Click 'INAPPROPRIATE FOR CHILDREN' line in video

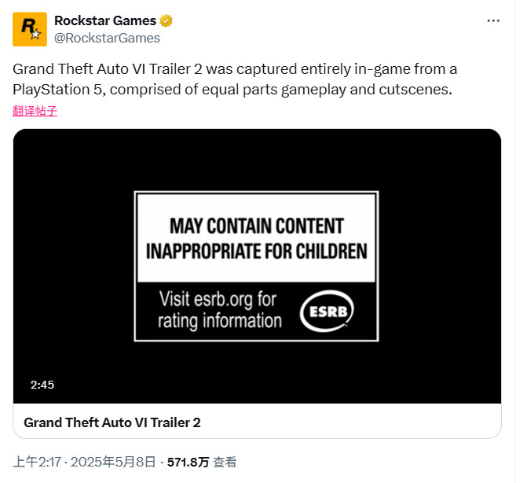(x=257, y=252)
